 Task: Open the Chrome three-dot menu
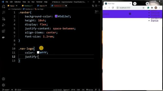(x=160, y=8)
